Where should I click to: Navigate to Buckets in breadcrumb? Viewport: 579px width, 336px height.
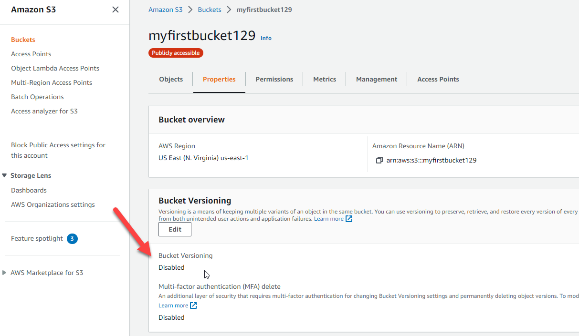pos(210,10)
